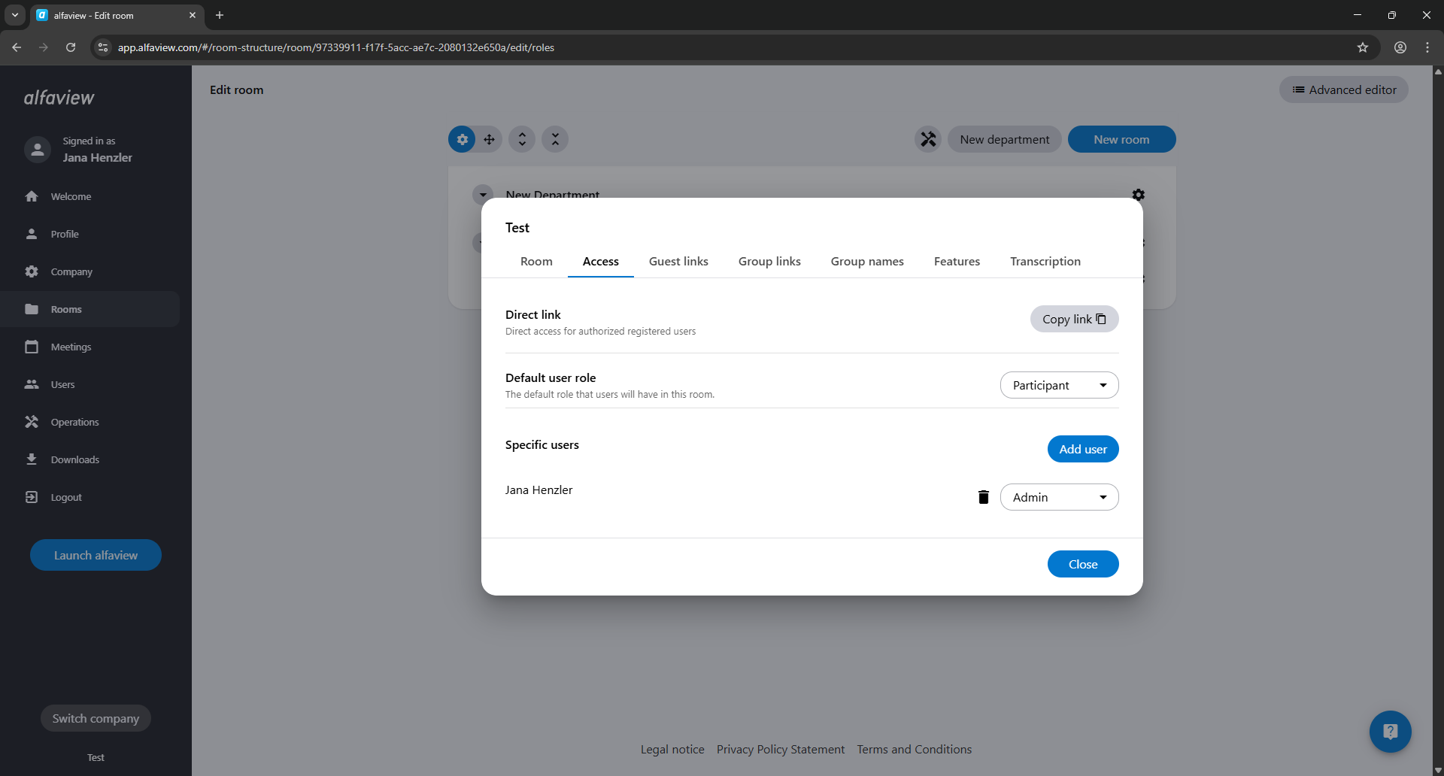Open the Privacy Policy Statement link
Image resolution: width=1444 pixels, height=776 pixels.
[x=780, y=750]
